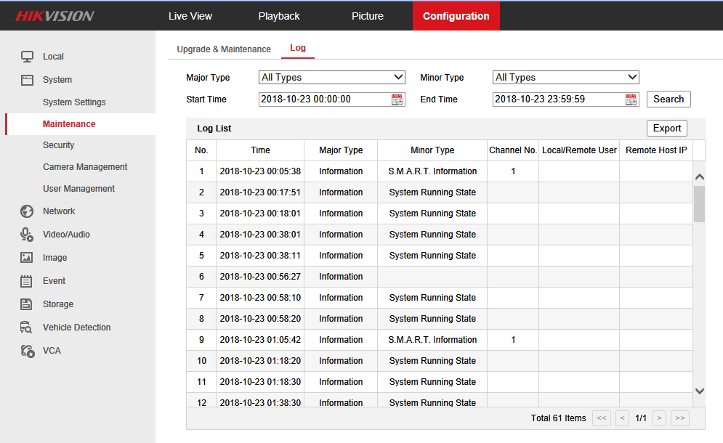Open the Playback tab in top bar
The image size is (723, 443).
279,16
